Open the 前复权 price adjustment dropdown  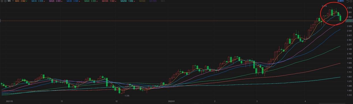[341, 1]
